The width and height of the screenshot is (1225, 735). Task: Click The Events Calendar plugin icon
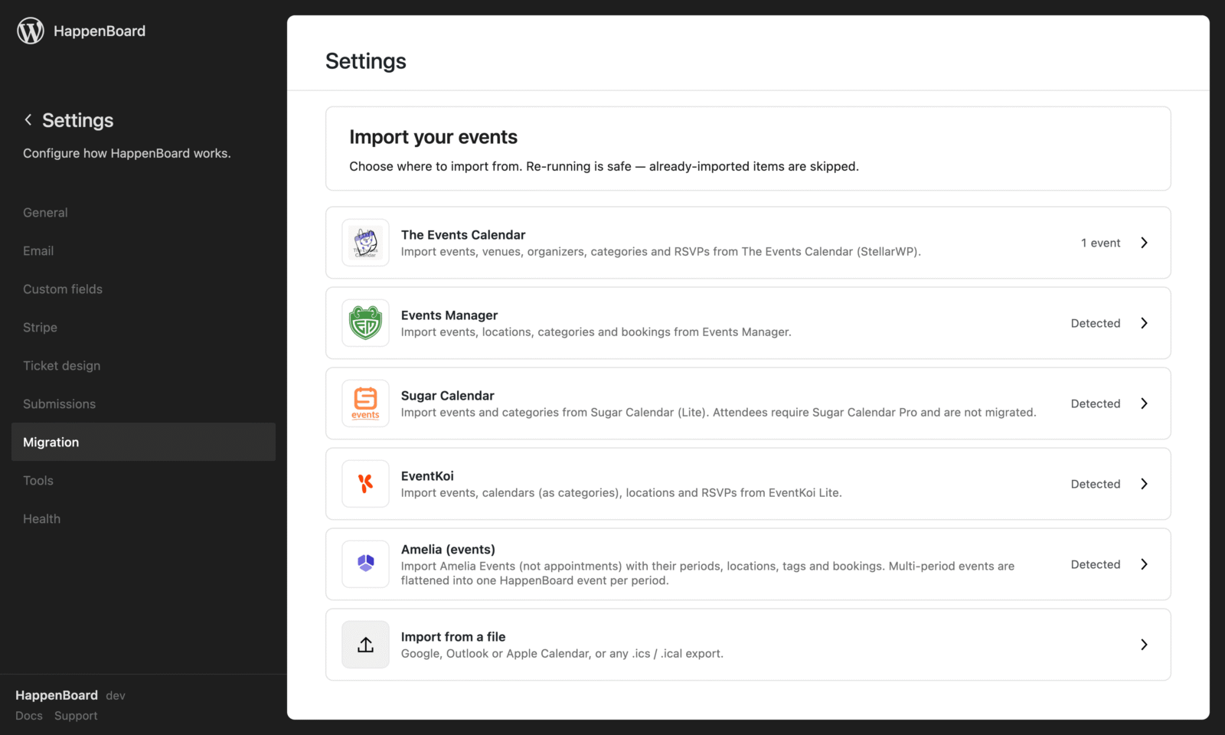[365, 243]
